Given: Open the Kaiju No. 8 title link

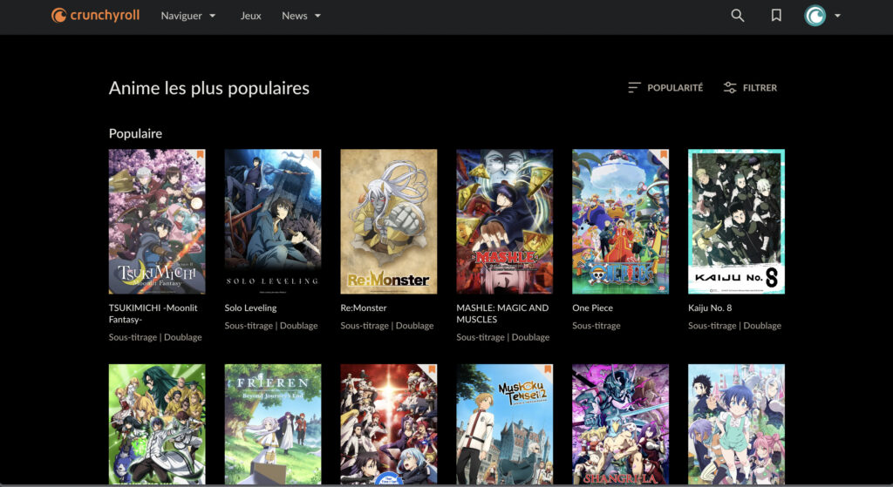Looking at the screenshot, I should pos(710,308).
